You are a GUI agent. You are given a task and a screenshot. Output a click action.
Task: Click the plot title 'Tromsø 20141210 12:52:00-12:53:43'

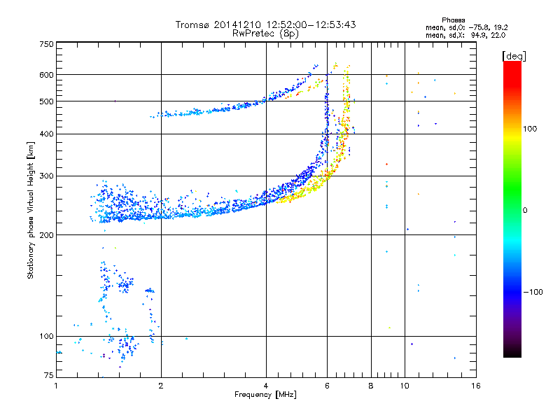(265, 24)
